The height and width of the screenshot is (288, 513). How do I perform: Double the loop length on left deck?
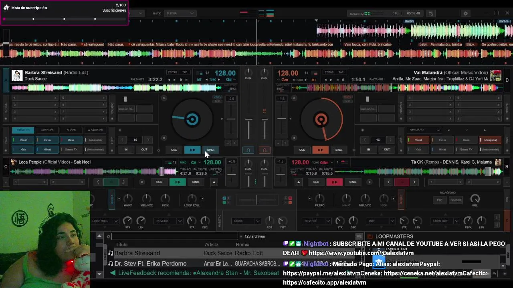[x=148, y=140]
